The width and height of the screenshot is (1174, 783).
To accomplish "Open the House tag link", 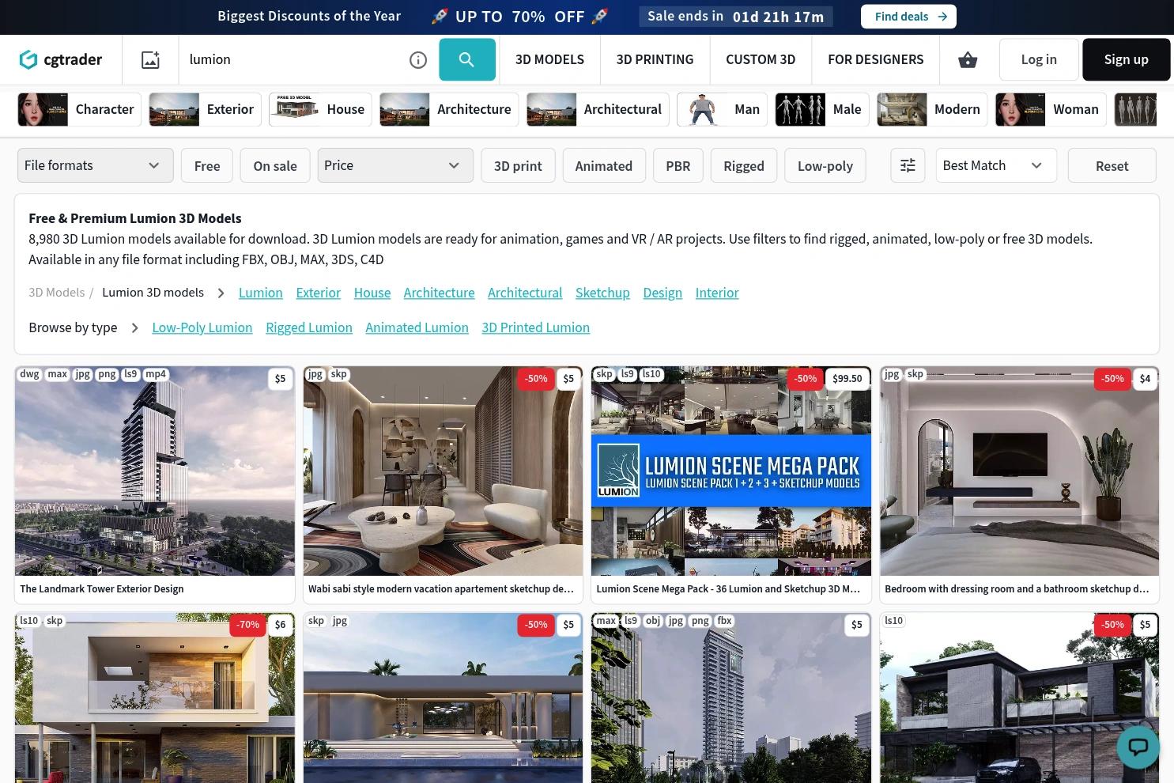I will 372,293.
